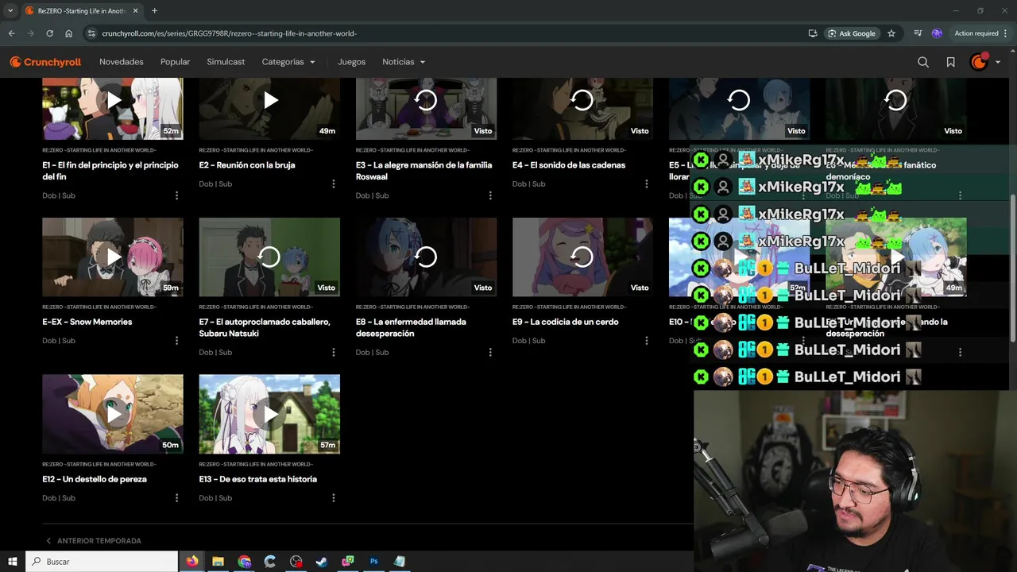1017x572 pixels.
Task: Open the media controls icon in Chrome toolbar
Action: (x=918, y=33)
